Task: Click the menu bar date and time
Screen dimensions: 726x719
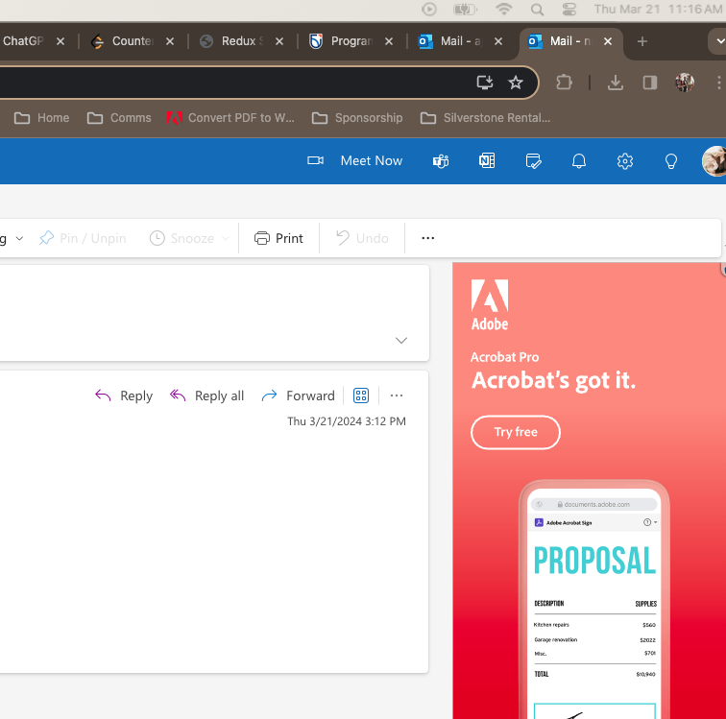Action: 658,10
